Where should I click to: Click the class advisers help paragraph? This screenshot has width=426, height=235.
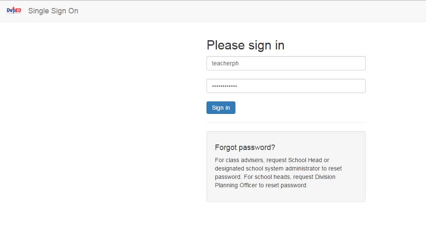click(278, 173)
